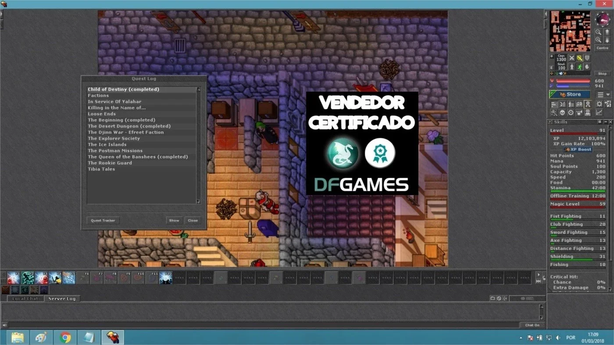This screenshot has width=614, height=345.
Task: Click the minimap compass rose
Action: pos(603,19)
